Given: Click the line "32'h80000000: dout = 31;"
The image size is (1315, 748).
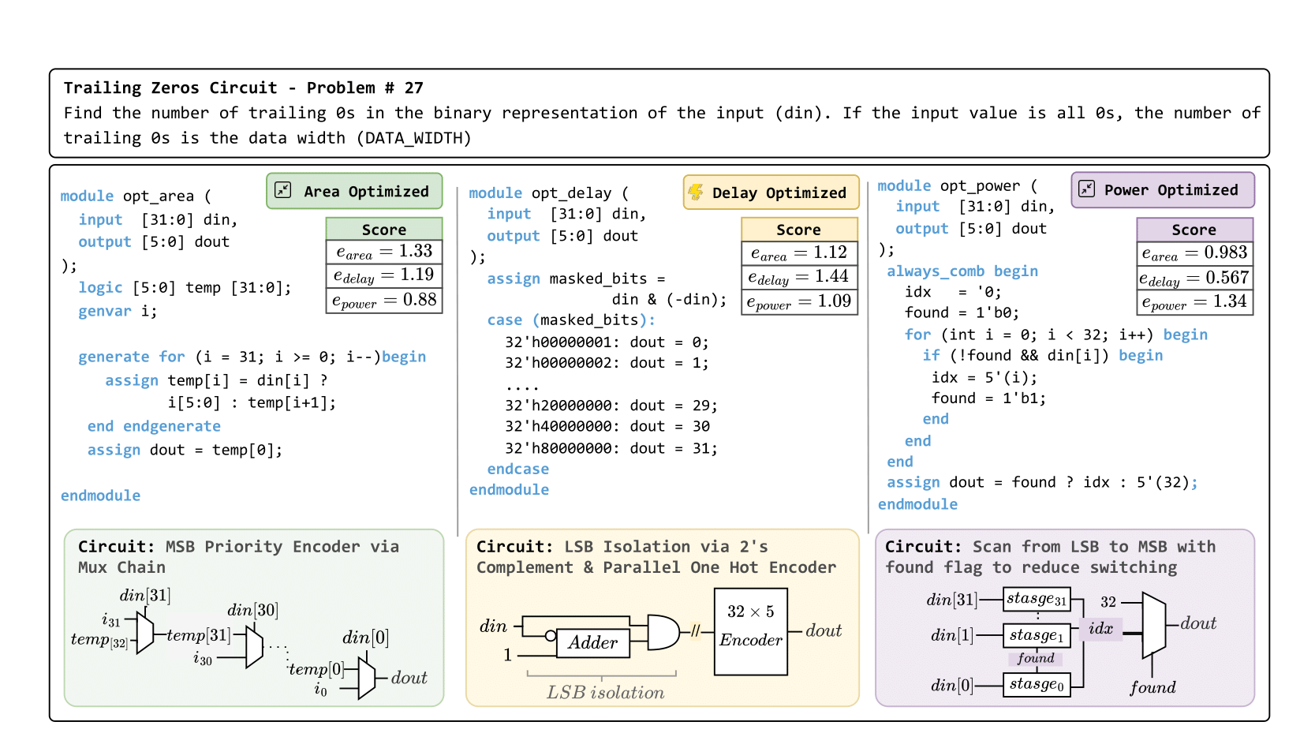Looking at the screenshot, I should pos(611,448).
